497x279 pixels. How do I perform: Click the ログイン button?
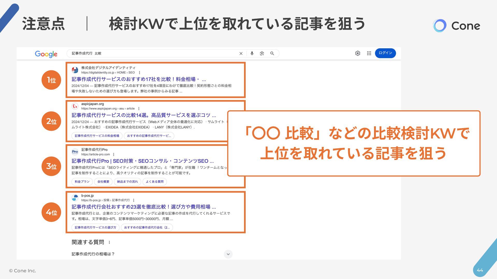click(x=385, y=53)
